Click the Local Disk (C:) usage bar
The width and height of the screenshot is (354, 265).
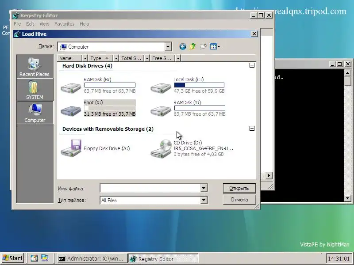coord(199,85)
